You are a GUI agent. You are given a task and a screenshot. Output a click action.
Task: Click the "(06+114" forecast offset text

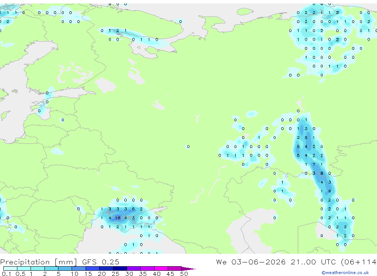click(x=359, y=262)
